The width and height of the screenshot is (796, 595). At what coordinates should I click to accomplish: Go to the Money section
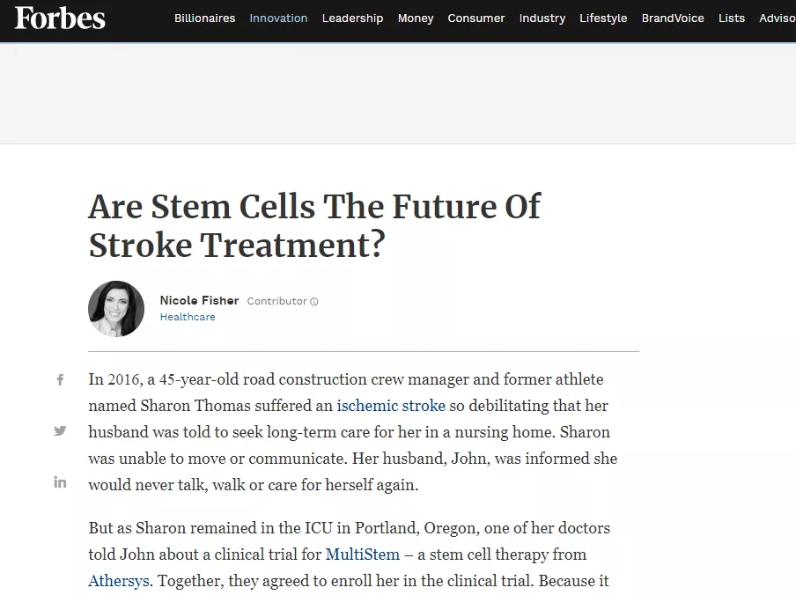[x=416, y=18]
